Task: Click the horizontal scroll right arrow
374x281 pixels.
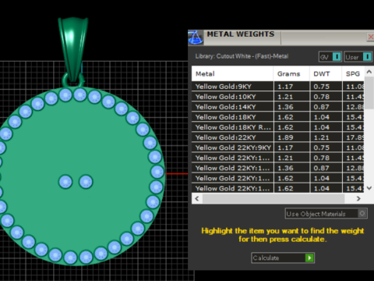Action: click(358, 198)
